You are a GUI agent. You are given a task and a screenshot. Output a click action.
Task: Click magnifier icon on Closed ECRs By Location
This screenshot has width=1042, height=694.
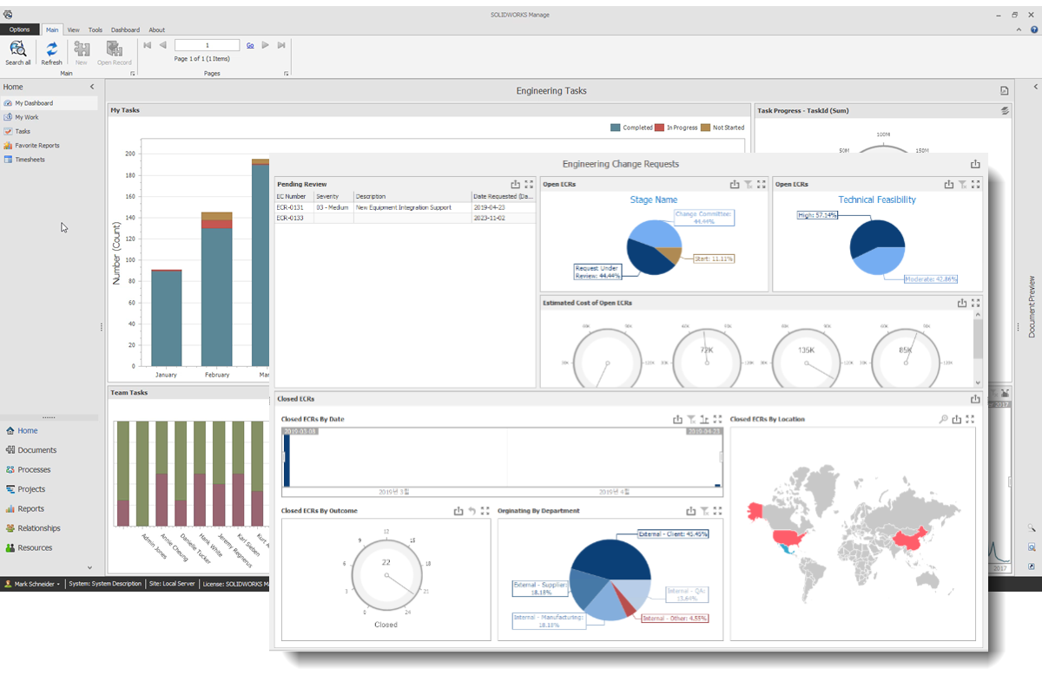pos(943,419)
